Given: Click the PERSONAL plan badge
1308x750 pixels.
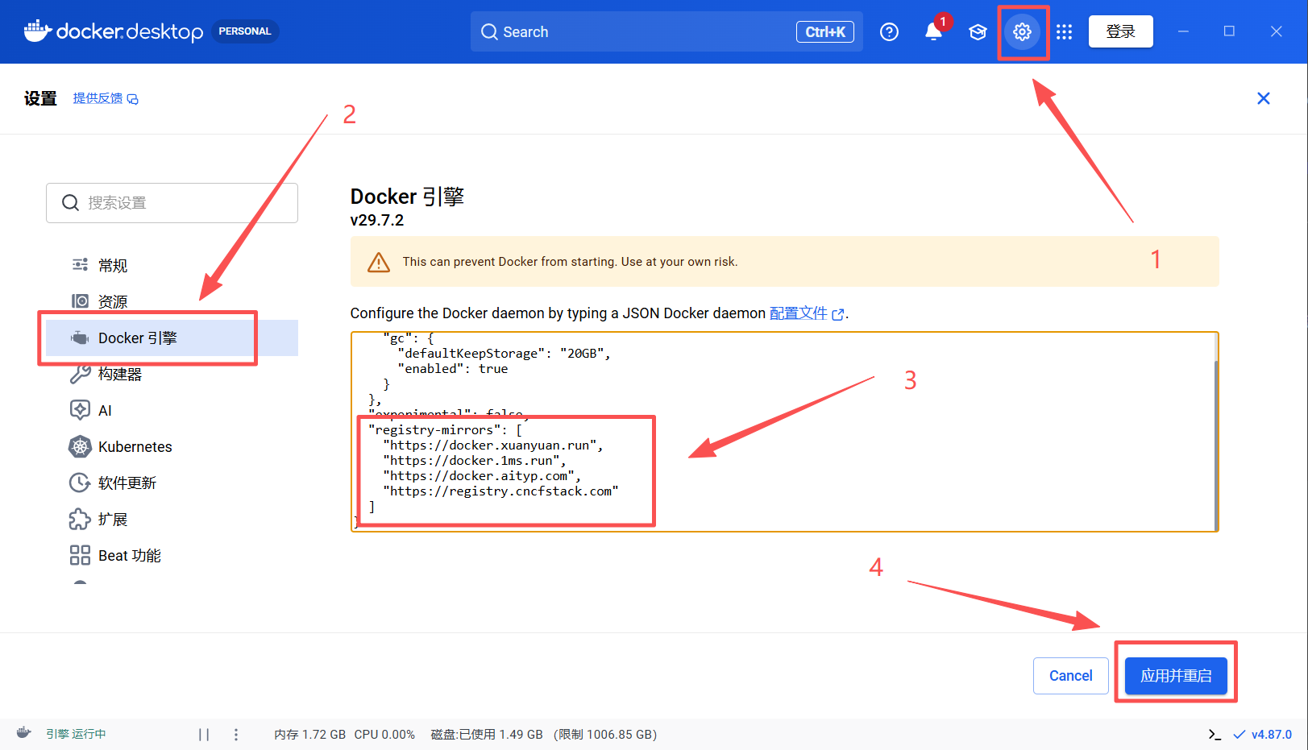Looking at the screenshot, I should click(x=245, y=31).
